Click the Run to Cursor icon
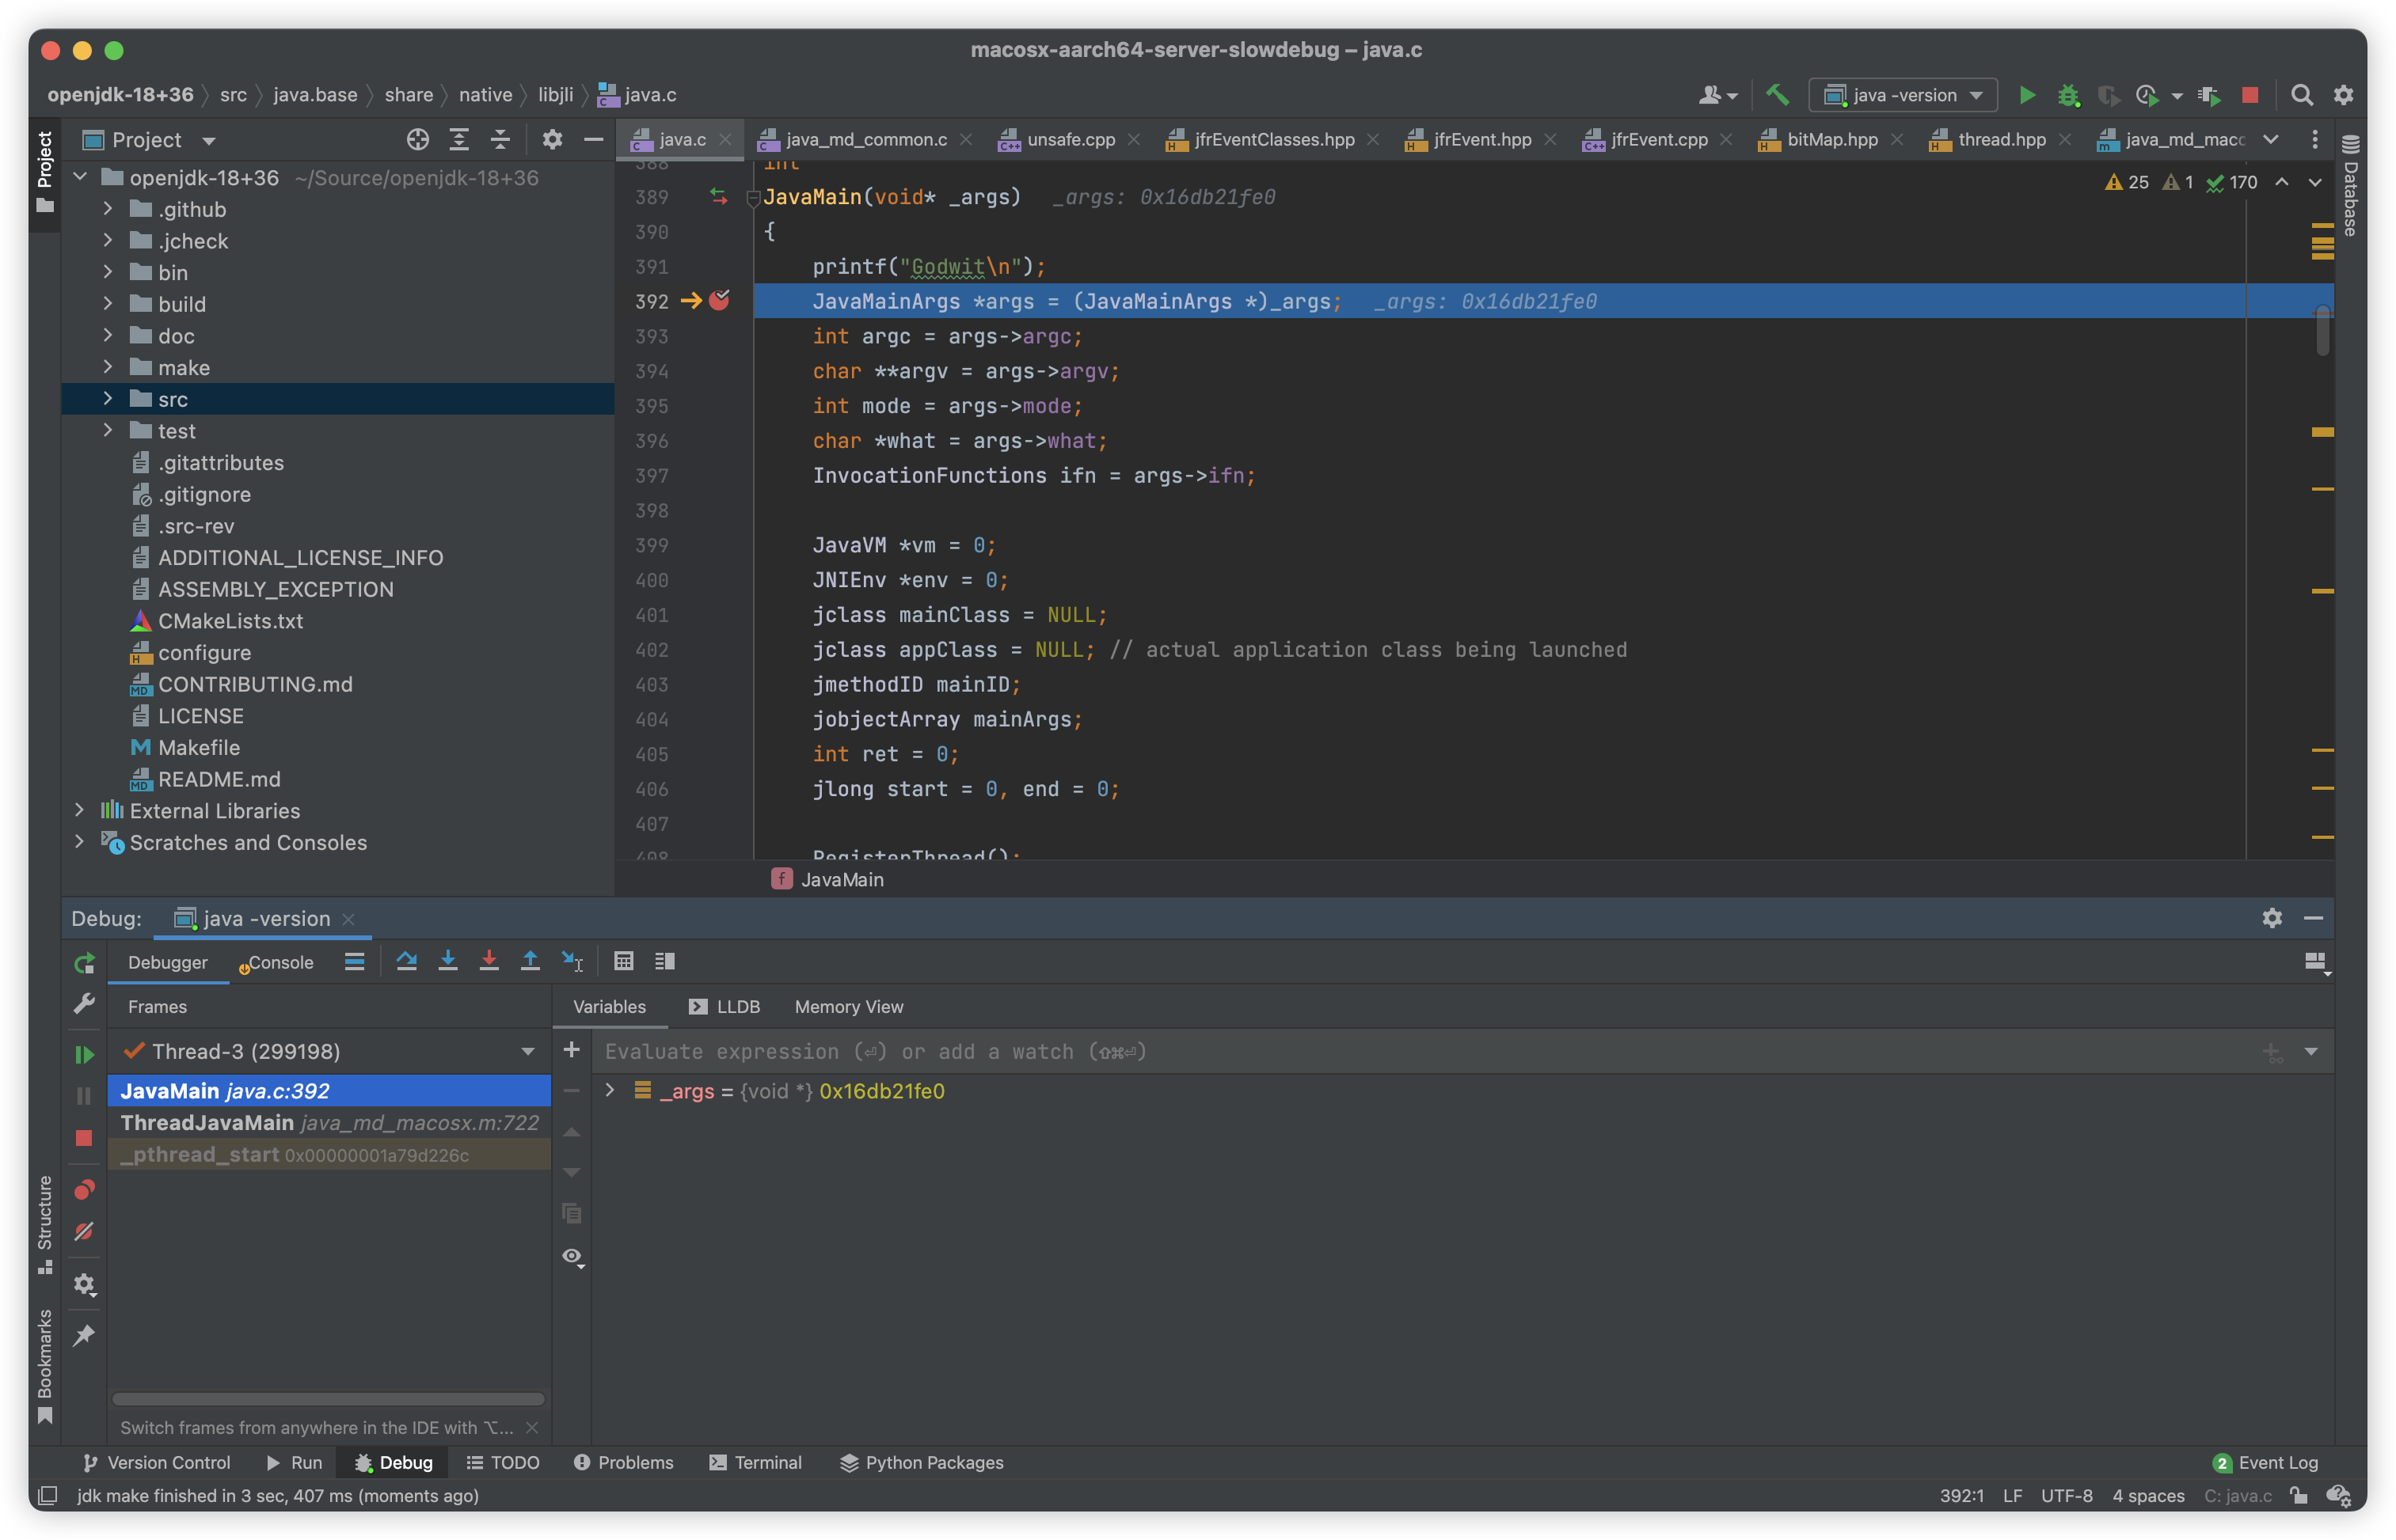2396x1540 pixels. pyautogui.click(x=571, y=961)
